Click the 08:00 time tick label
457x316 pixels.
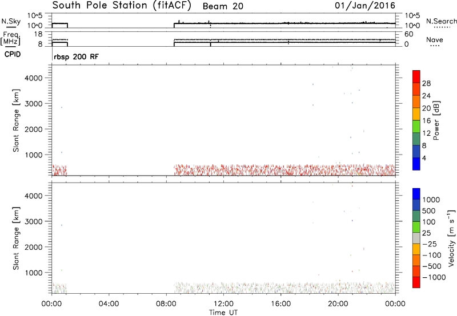[166, 304]
